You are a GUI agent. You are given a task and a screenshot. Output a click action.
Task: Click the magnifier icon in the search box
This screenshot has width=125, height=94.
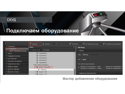[74, 47]
